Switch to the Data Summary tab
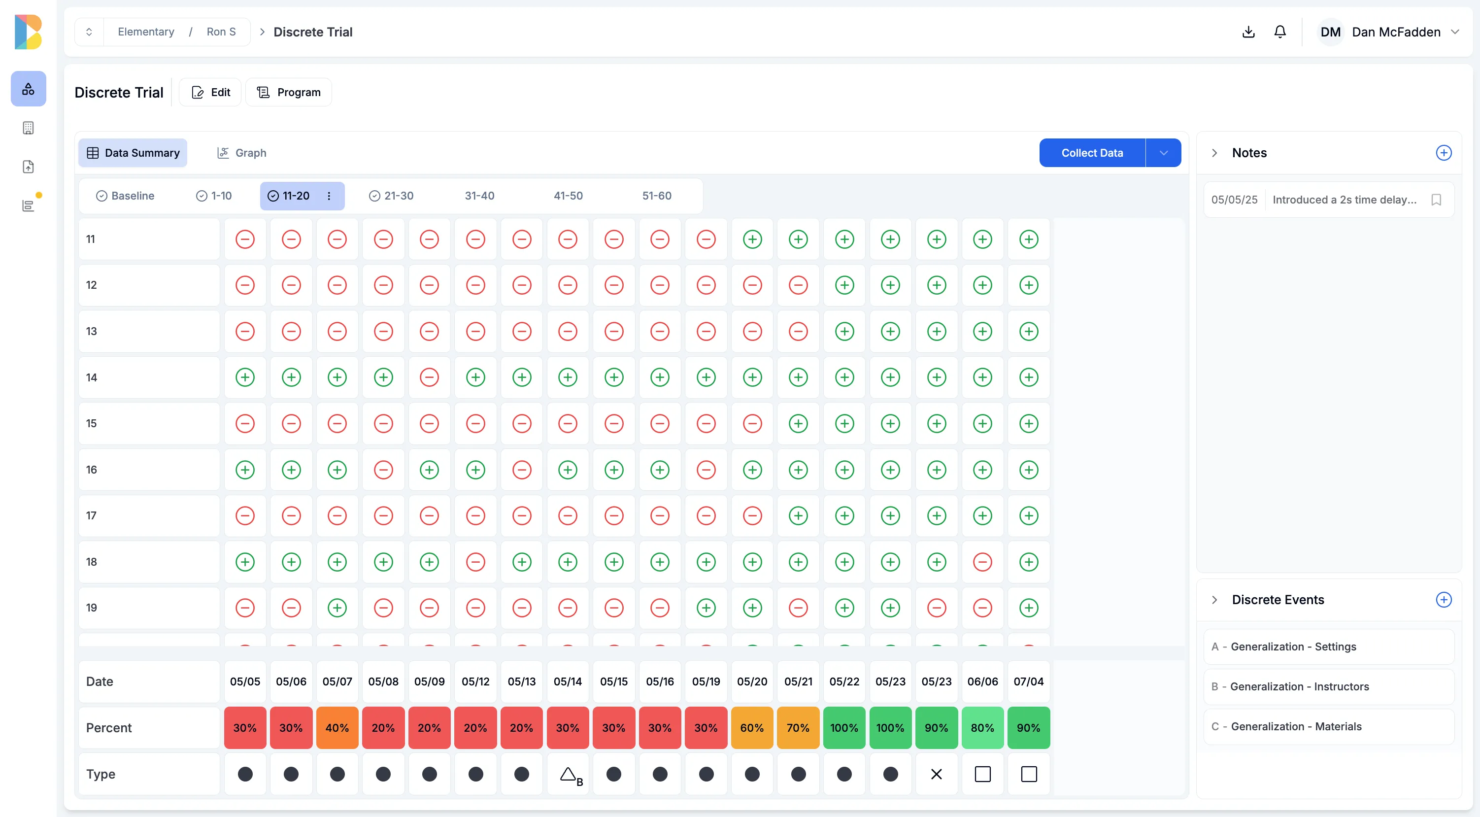 pos(133,153)
